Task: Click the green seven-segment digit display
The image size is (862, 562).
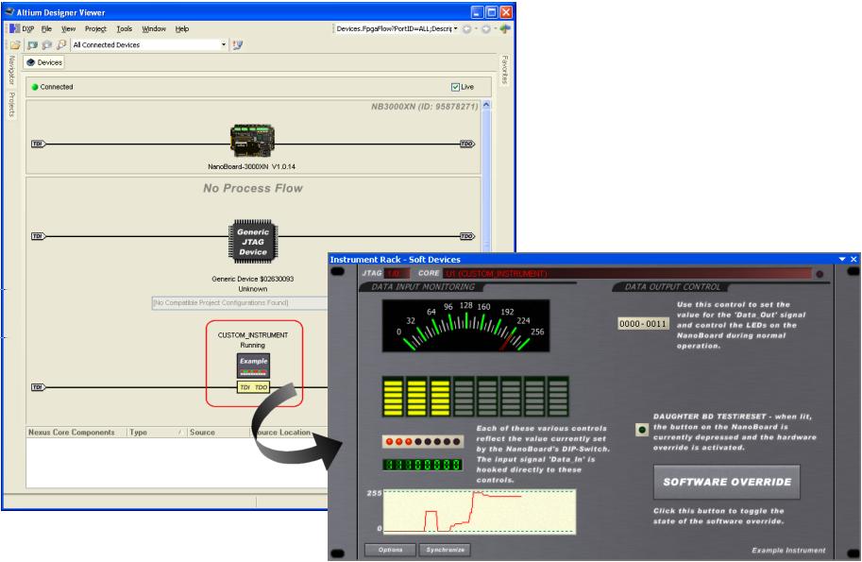Action: coord(422,465)
